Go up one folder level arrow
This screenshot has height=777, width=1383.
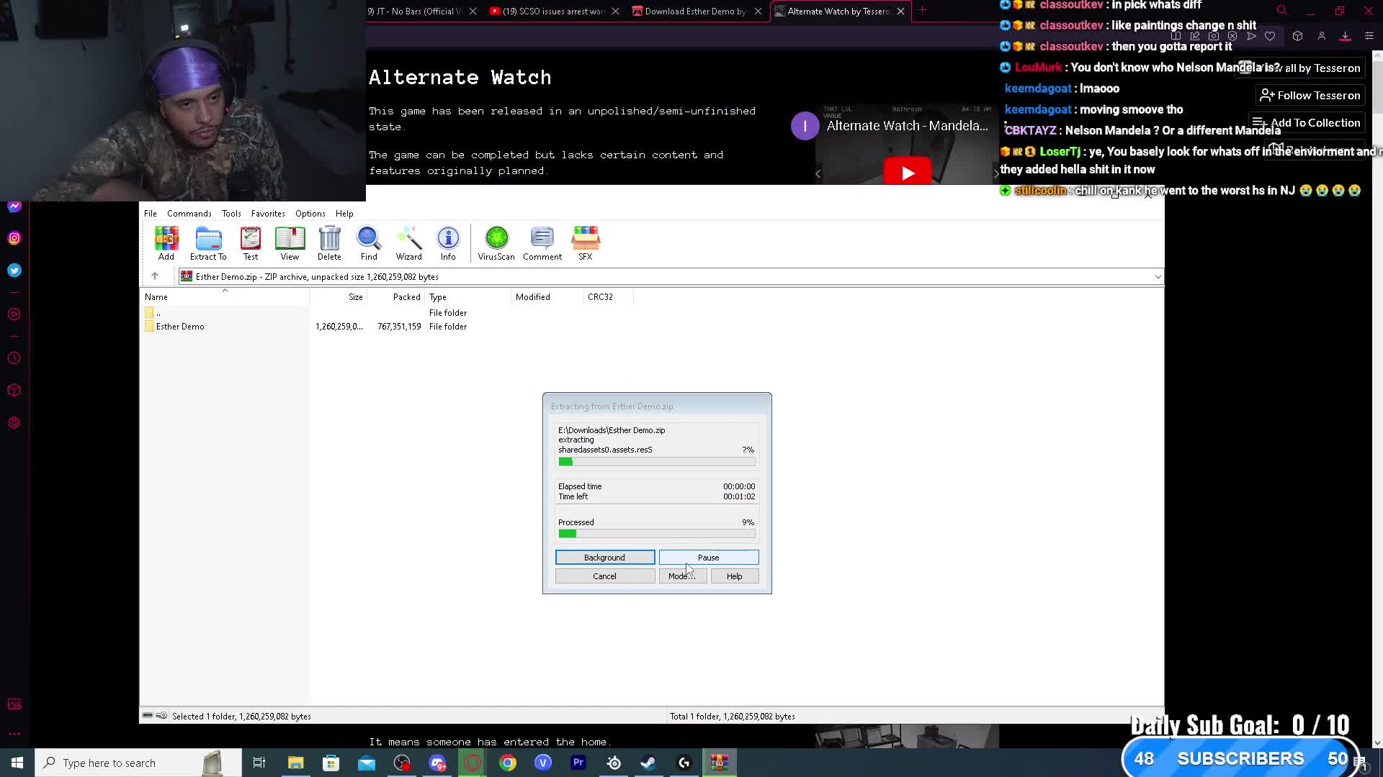click(155, 276)
